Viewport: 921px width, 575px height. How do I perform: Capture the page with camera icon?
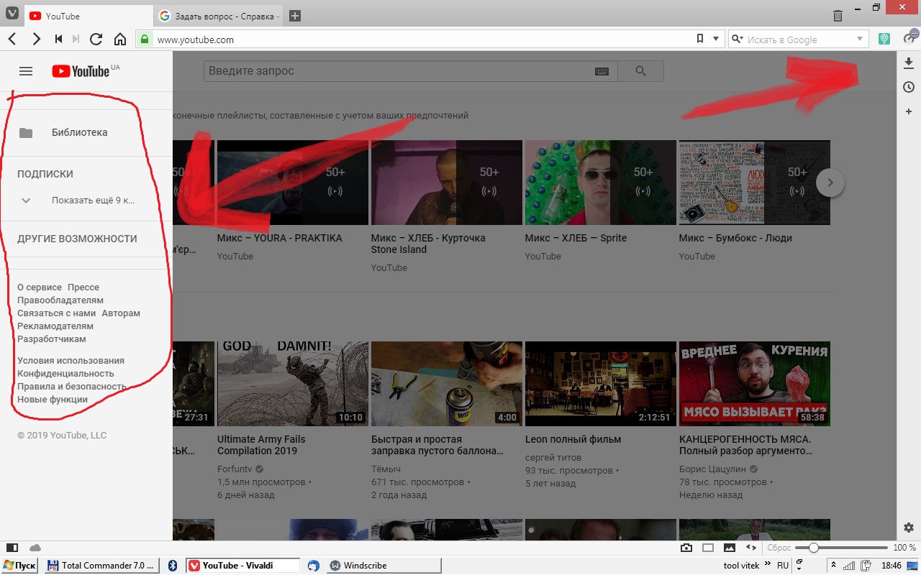[x=686, y=548]
